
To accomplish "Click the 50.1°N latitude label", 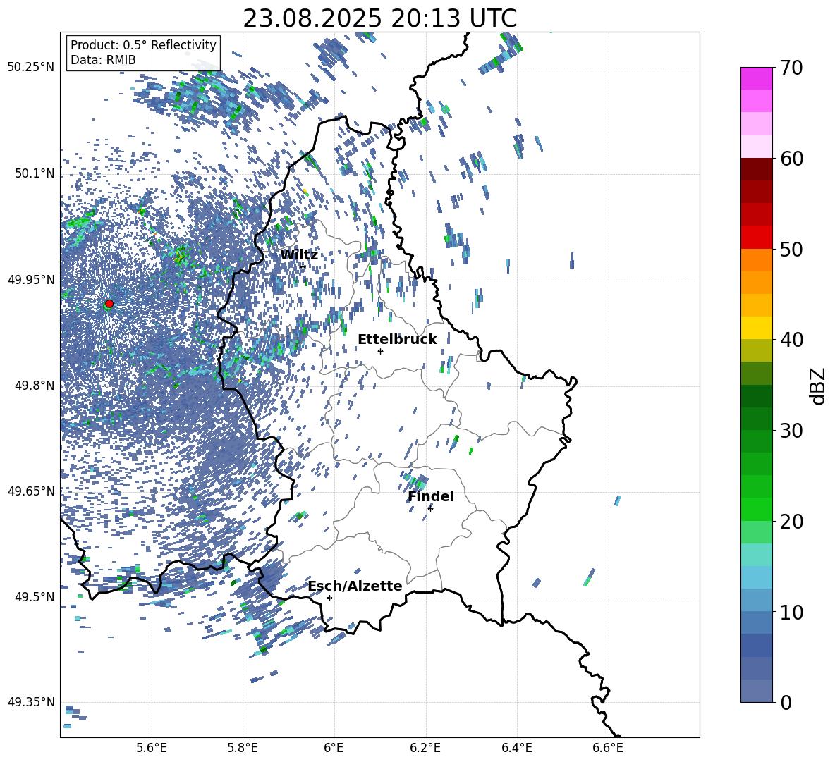I will pyautogui.click(x=35, y=173).
